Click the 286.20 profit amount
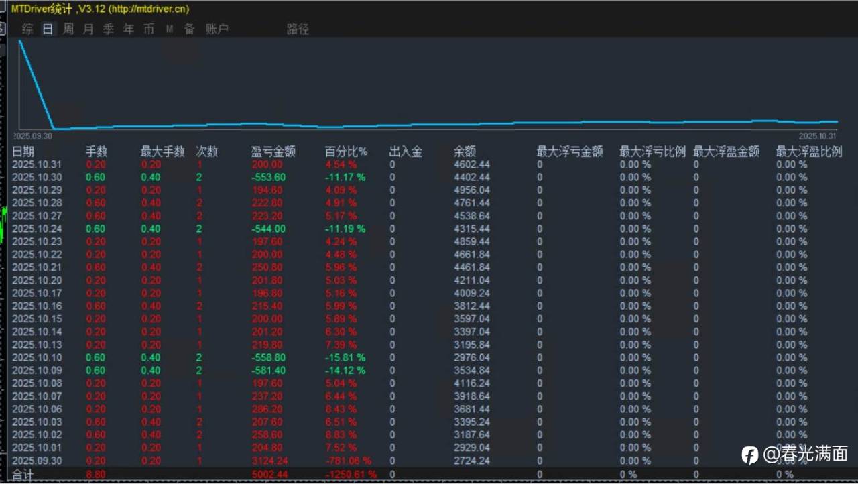Viewport: 858px width, 484px height. click(x=267, y=409)
